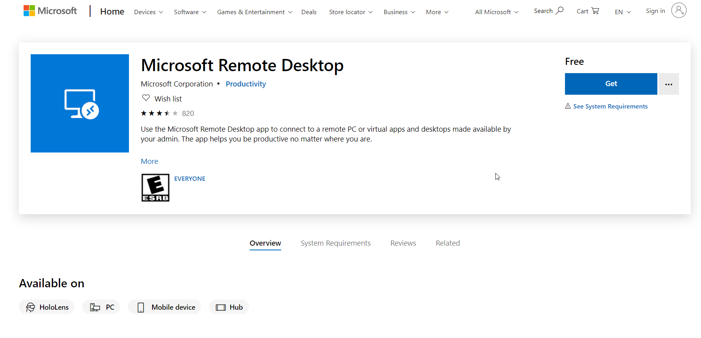Click the 820 ratings count
Screen dimensions: 701x338
188,114
